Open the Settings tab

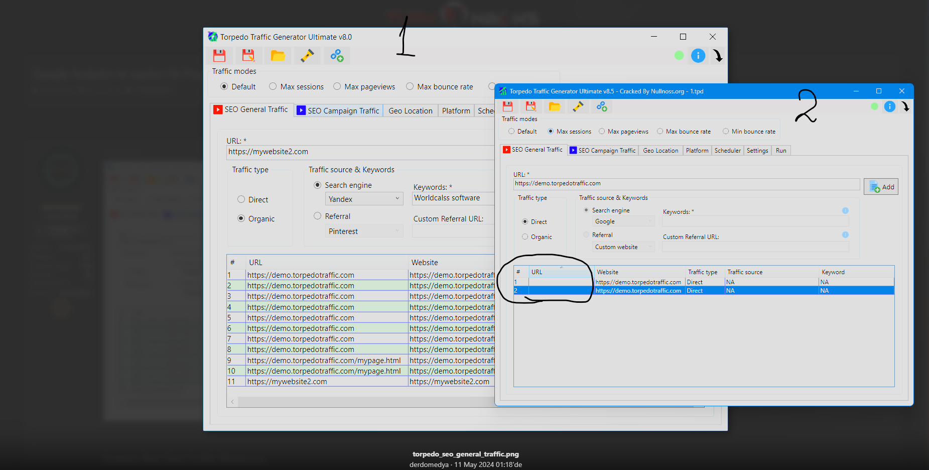pos(757,151)
